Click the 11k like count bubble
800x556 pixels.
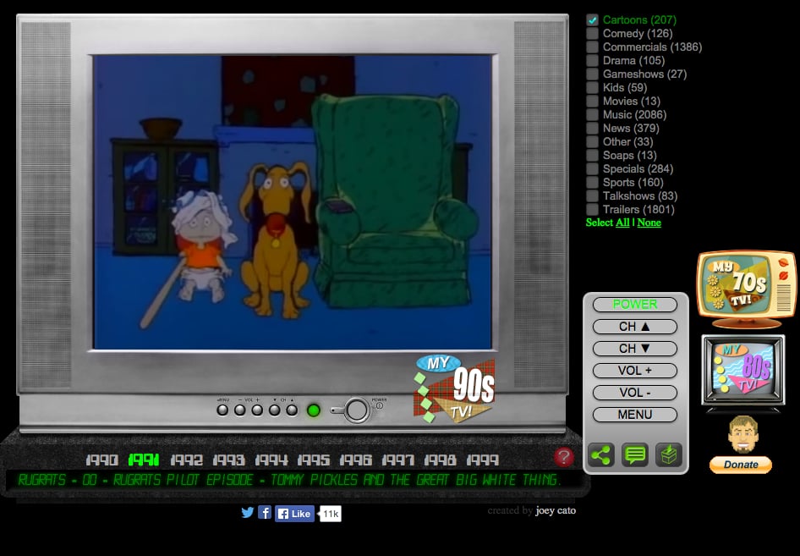point(330,514)
